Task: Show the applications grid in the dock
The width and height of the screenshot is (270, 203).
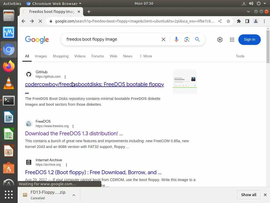Action: coord(9,195)
